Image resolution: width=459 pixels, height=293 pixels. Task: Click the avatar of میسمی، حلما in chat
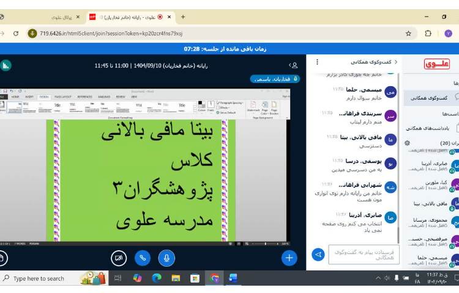click(390, 92)
